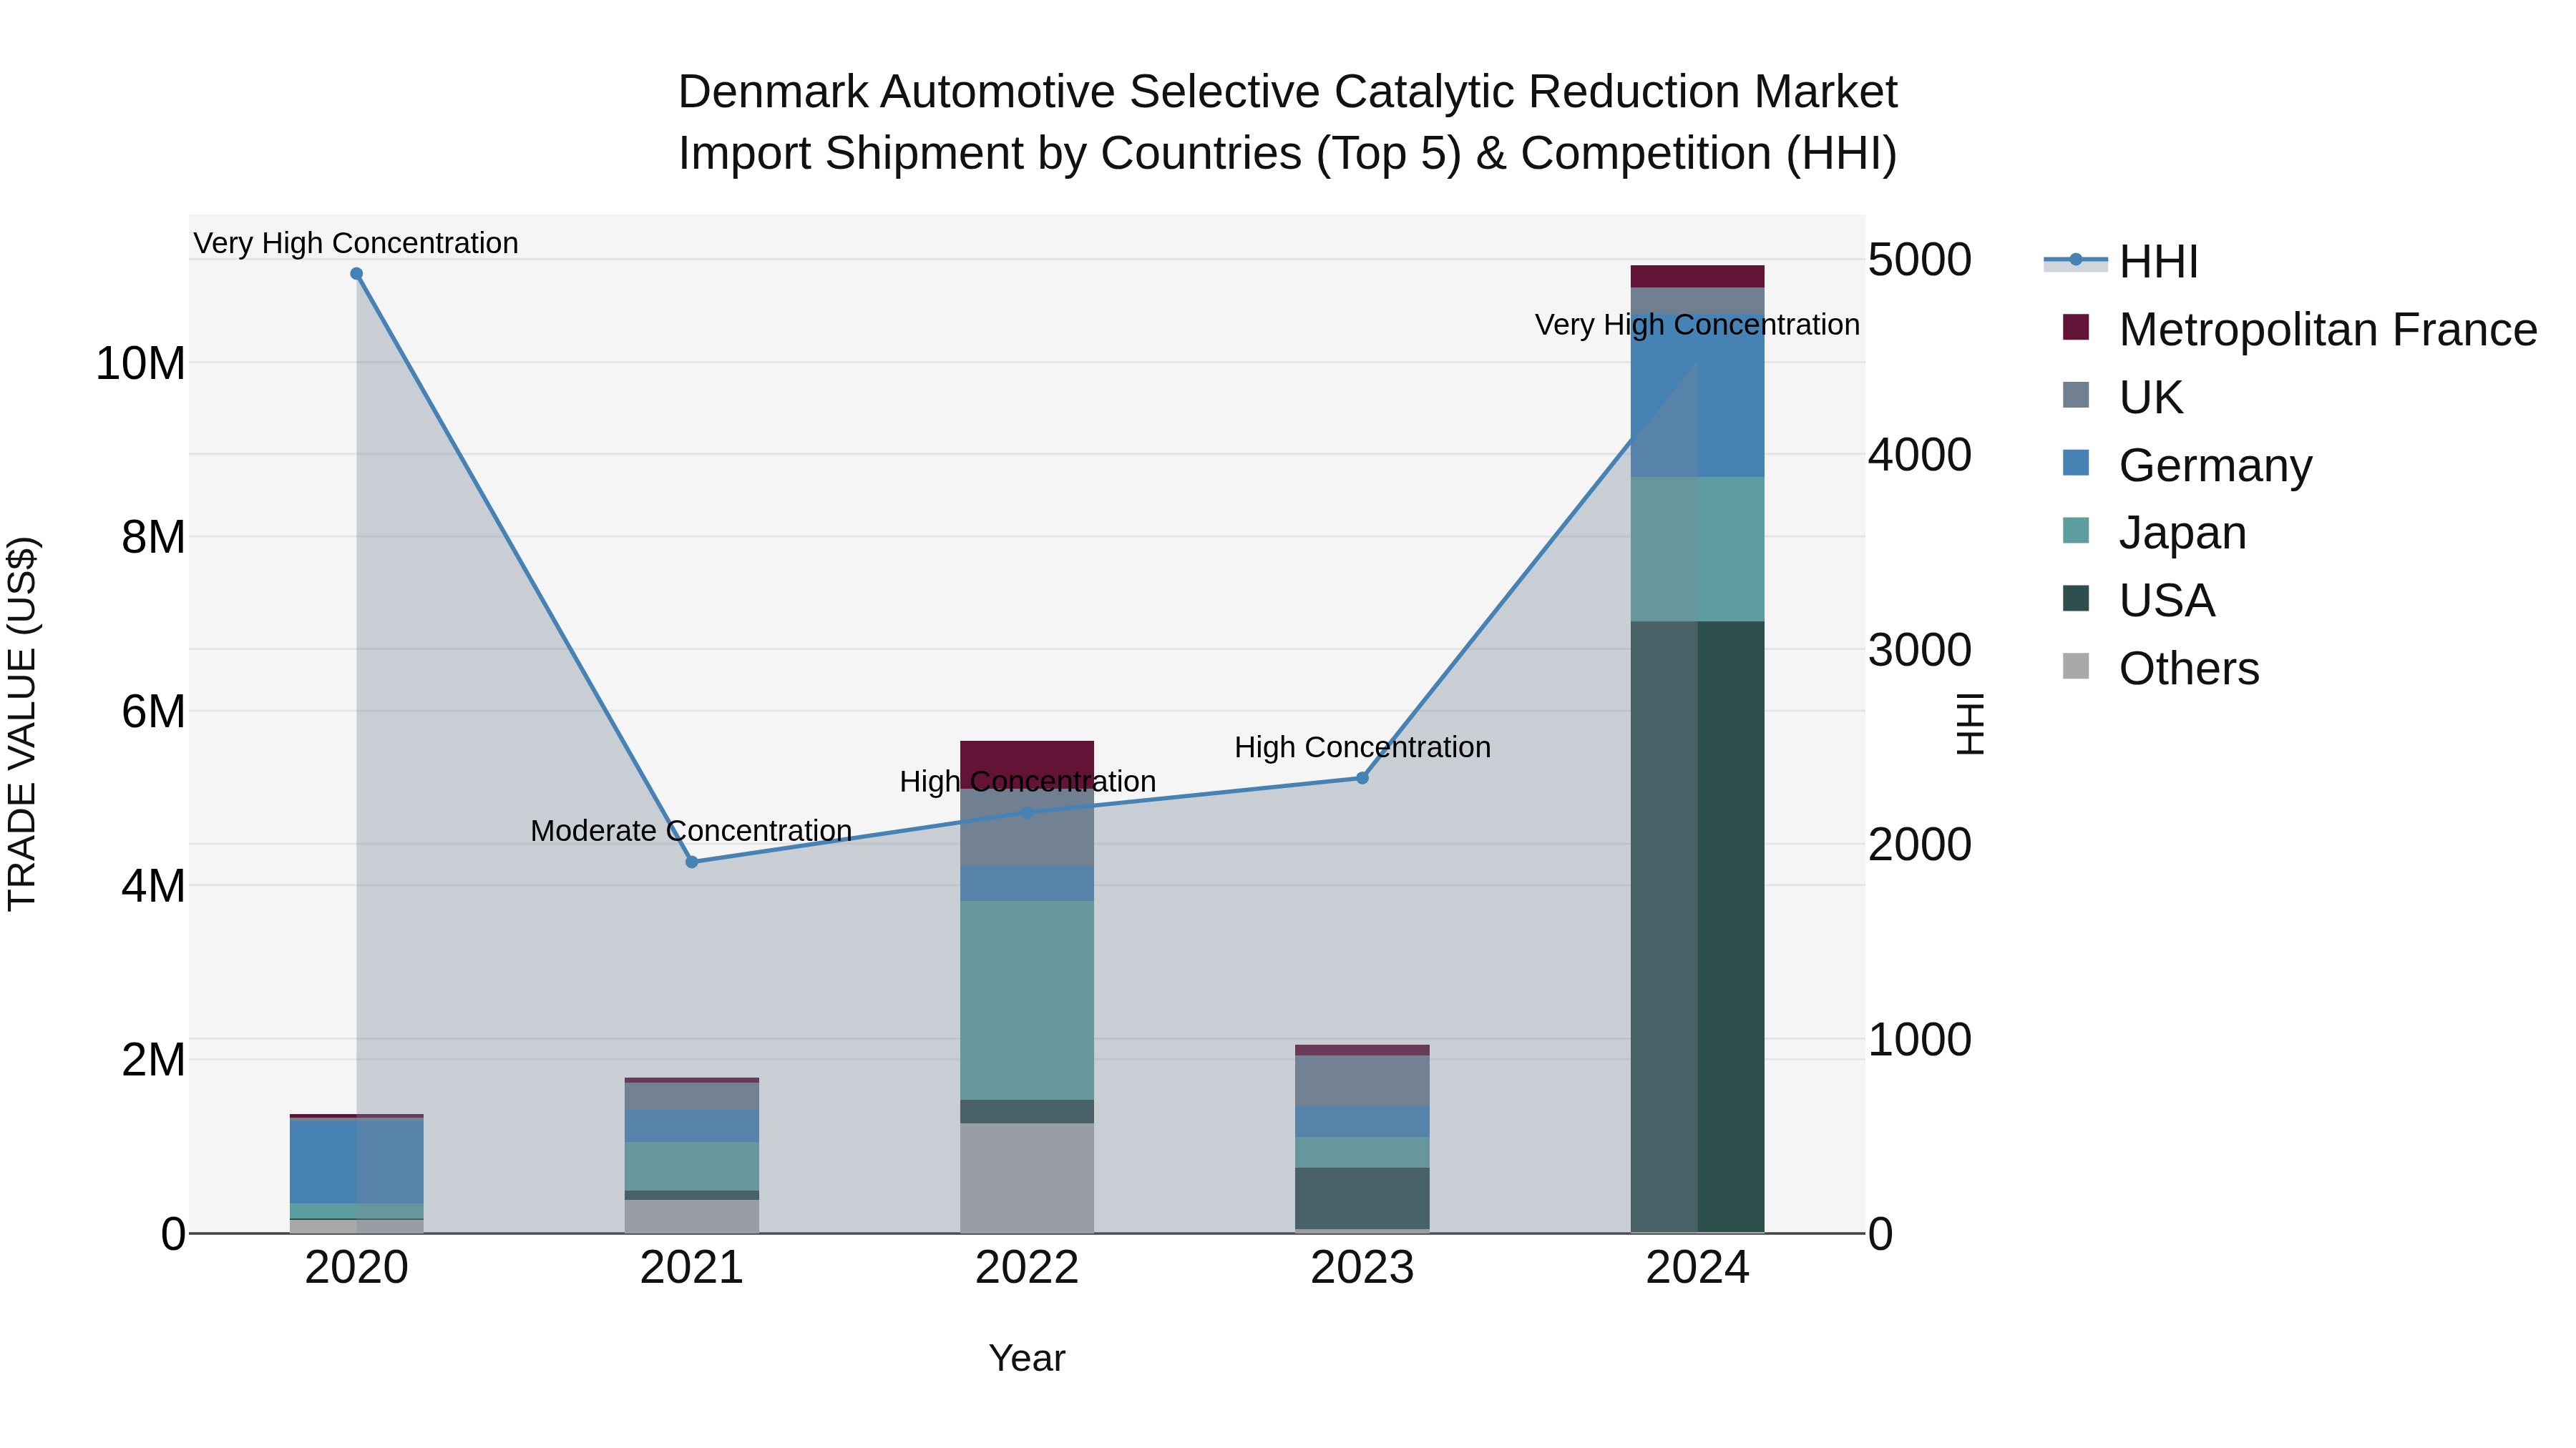Click the Others segment in the 2021 bar
This screenshot has width=2576, height=1448.
click(692, 1216)
